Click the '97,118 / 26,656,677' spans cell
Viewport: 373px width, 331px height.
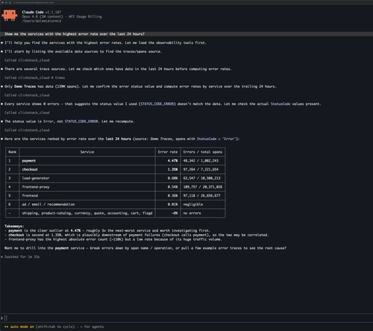point(203,195)
